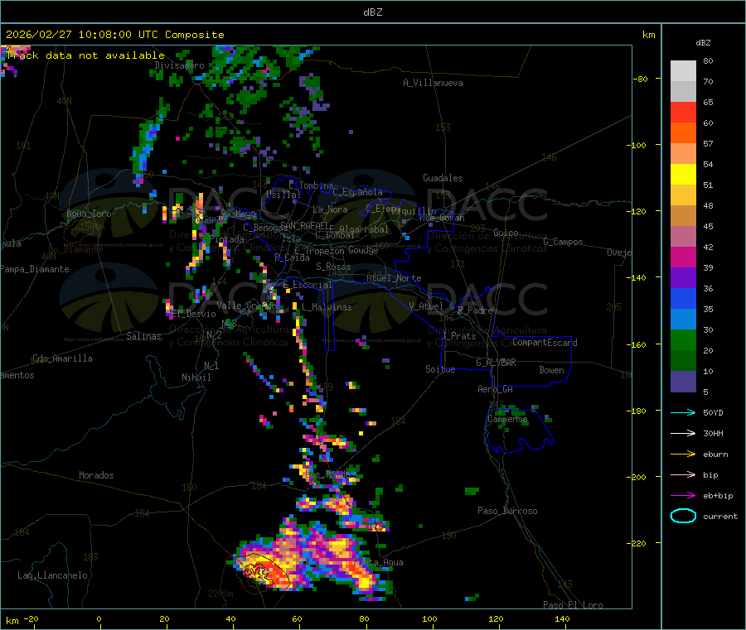Select the 'Guadales' map label
Viewport: 746px width, 630px height.
[x=443, y=178]
